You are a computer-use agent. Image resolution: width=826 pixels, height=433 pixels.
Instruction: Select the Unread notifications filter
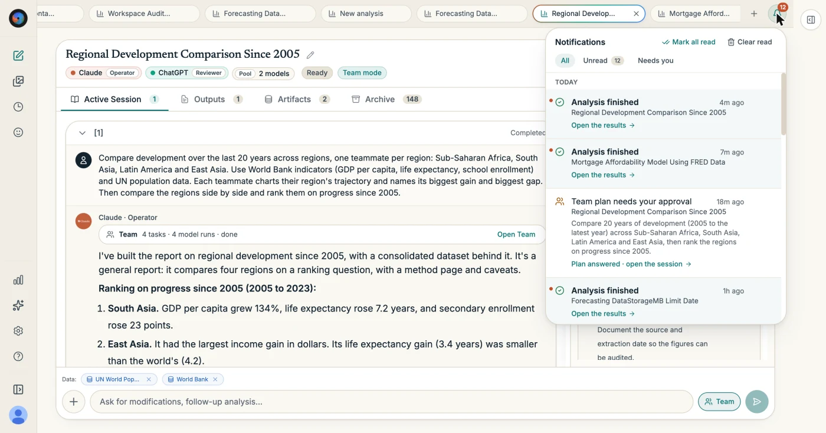tap(603, 60)
